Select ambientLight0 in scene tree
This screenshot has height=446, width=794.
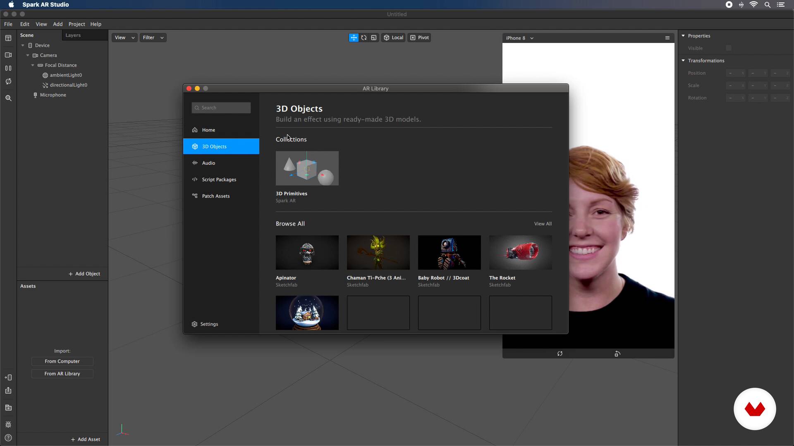(x=66, y=75)
